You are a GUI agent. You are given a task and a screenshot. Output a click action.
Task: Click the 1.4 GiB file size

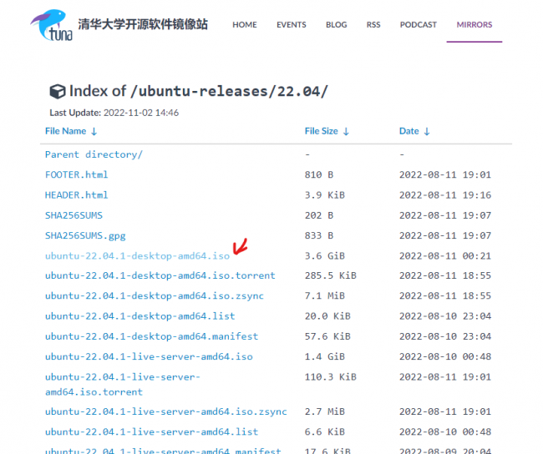coord(325,356)
